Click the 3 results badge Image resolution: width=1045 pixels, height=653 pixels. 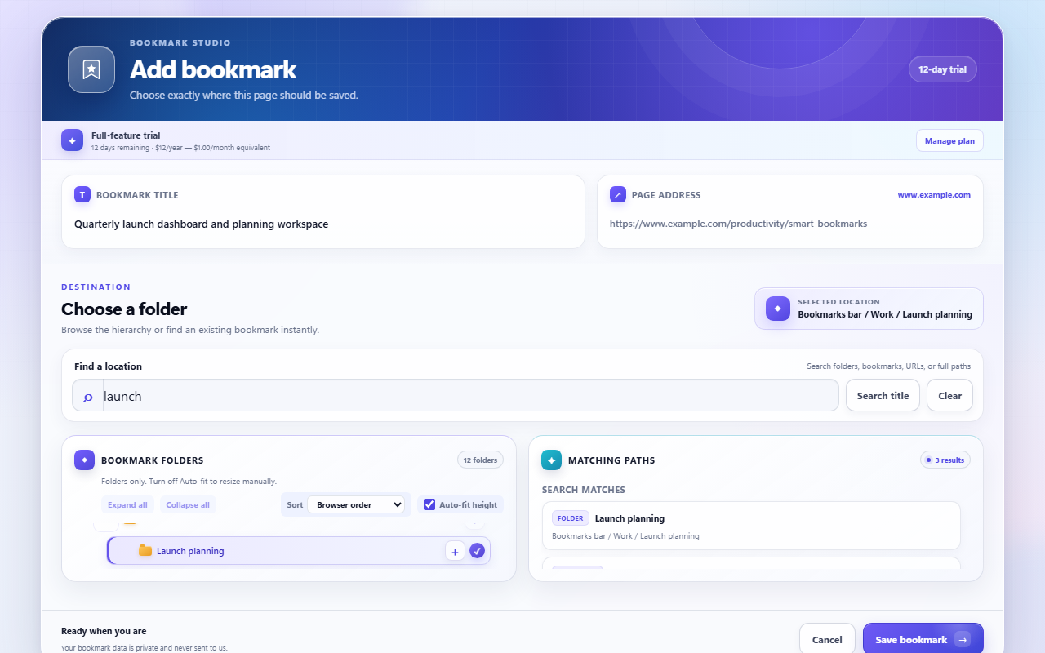coord(944,460)
